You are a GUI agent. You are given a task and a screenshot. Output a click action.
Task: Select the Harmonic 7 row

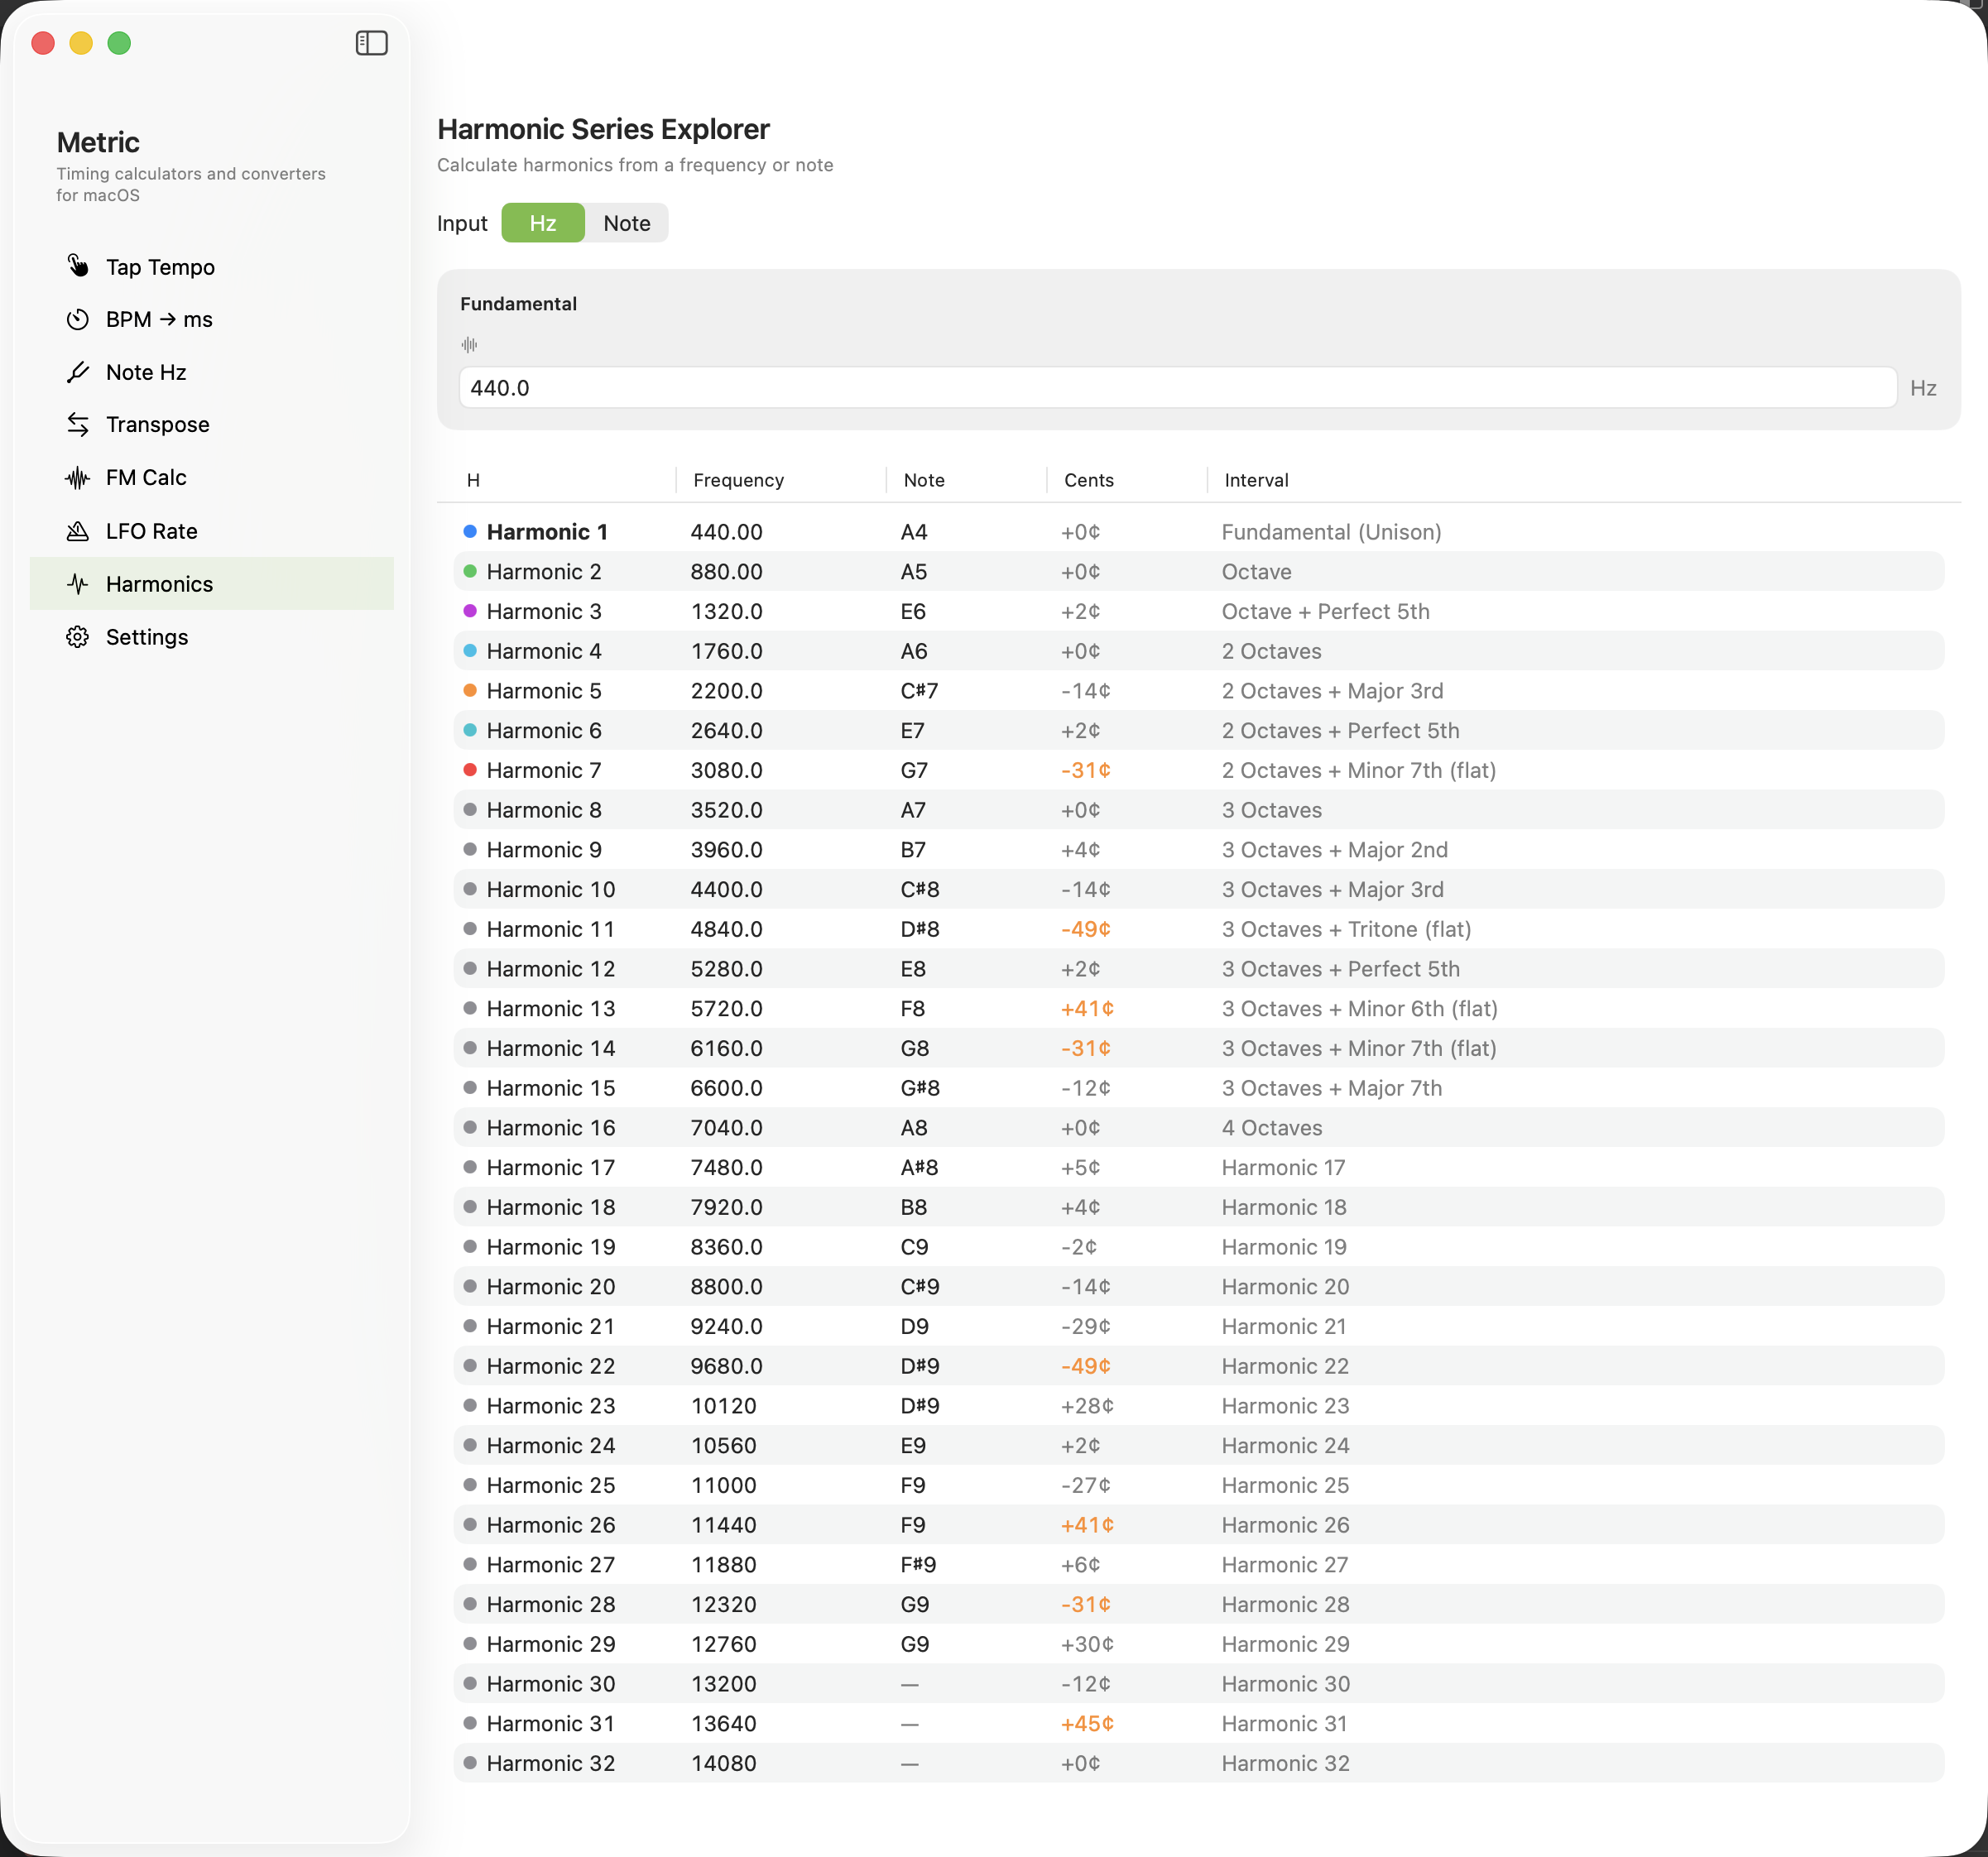coord(543,770)
